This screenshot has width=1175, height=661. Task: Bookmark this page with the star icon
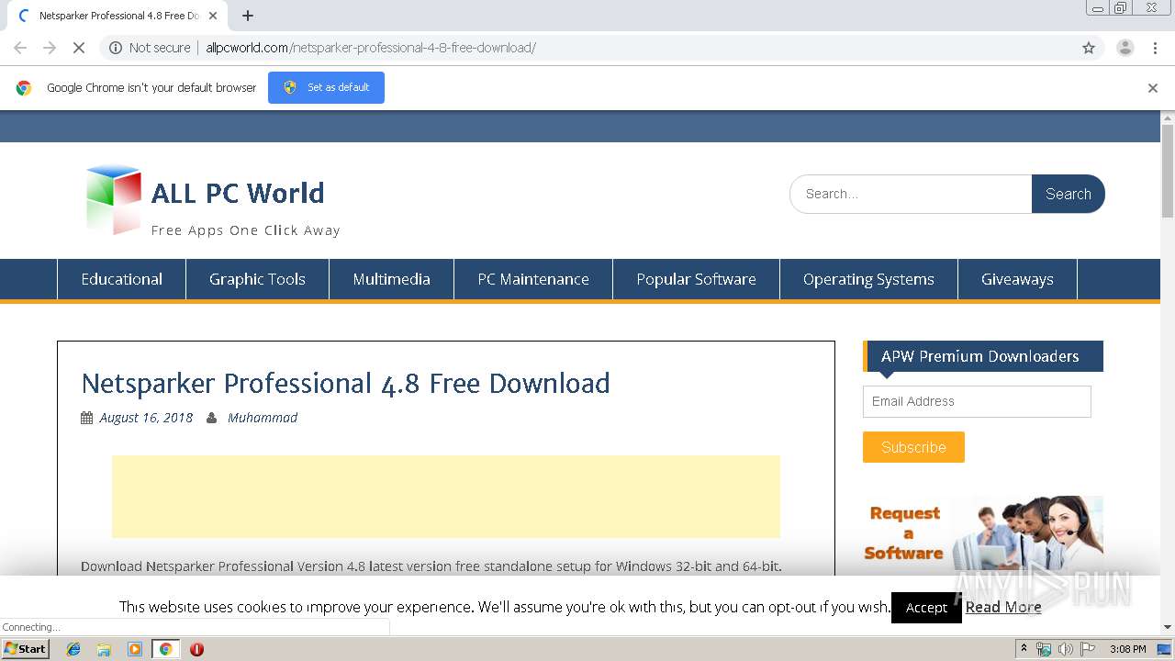(1089, 48)
